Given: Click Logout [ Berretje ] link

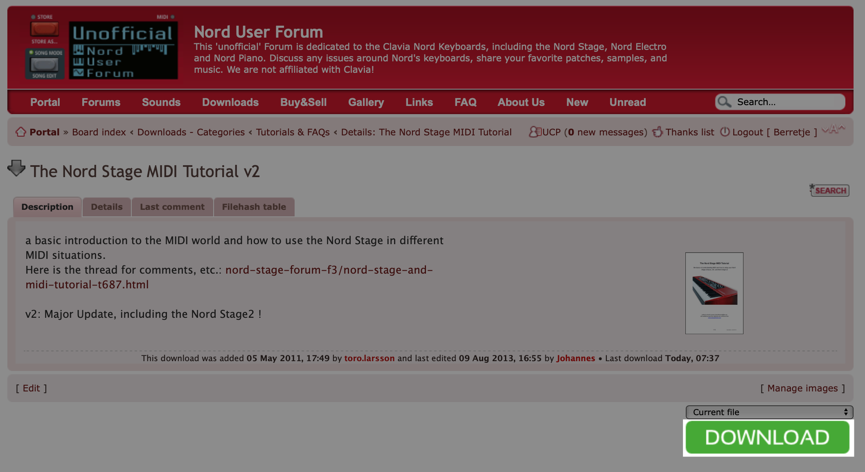Looking at the screenshot, I should pyautogui.click(x=775, y=132).
